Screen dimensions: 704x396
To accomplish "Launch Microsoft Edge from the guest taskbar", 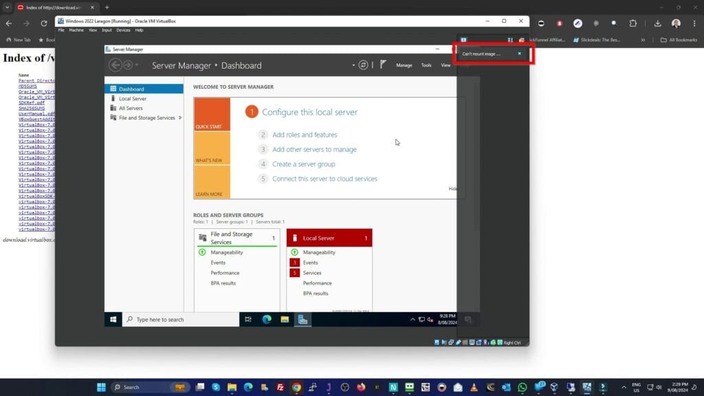I will coord(267,319).
